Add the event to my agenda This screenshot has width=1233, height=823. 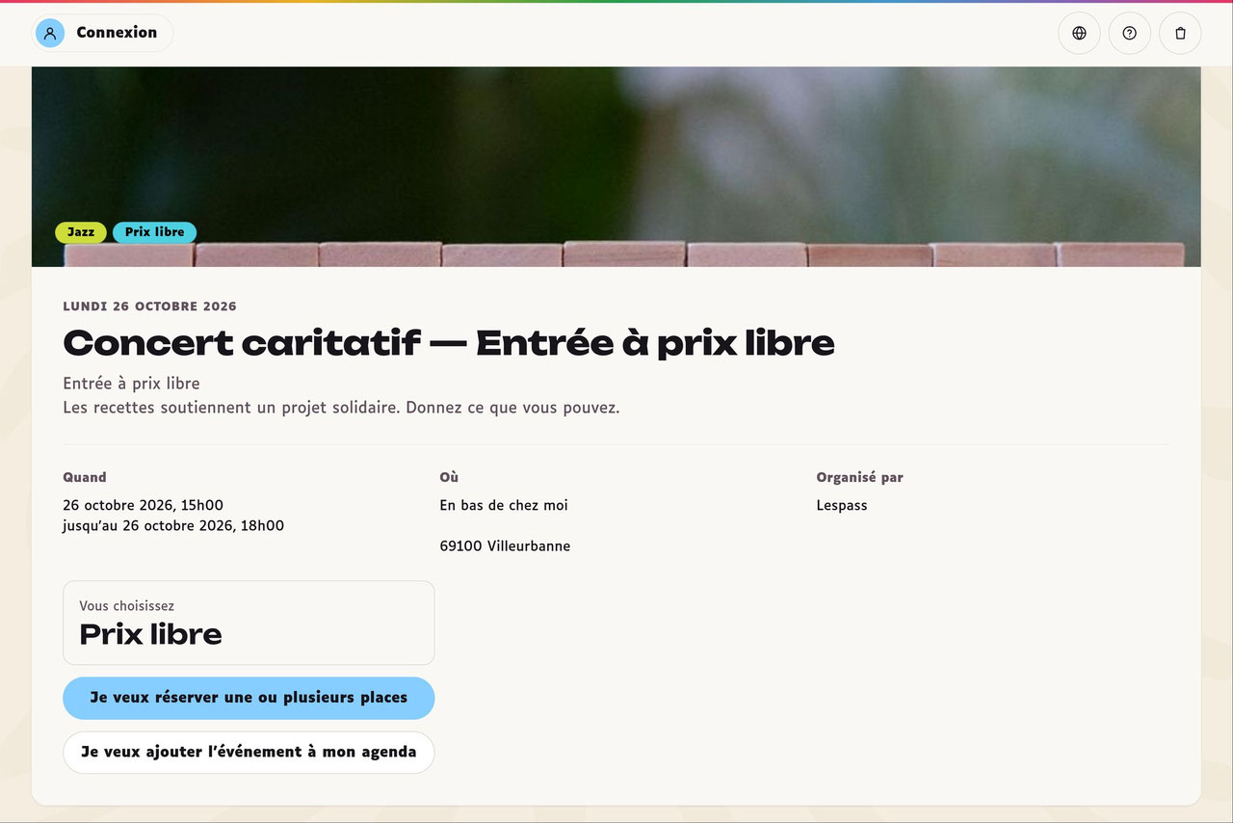click(x=249, y=753)
